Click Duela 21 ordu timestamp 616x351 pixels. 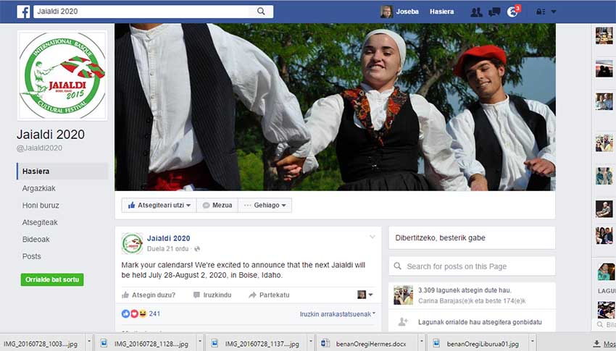pos(167,249)
